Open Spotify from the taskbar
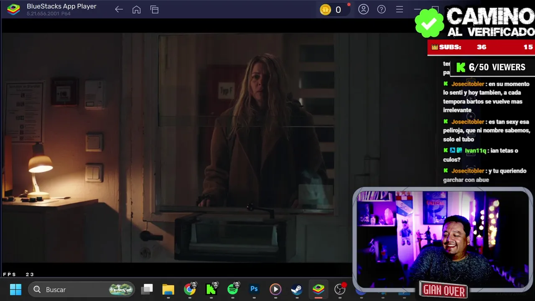 coord(233,289)
